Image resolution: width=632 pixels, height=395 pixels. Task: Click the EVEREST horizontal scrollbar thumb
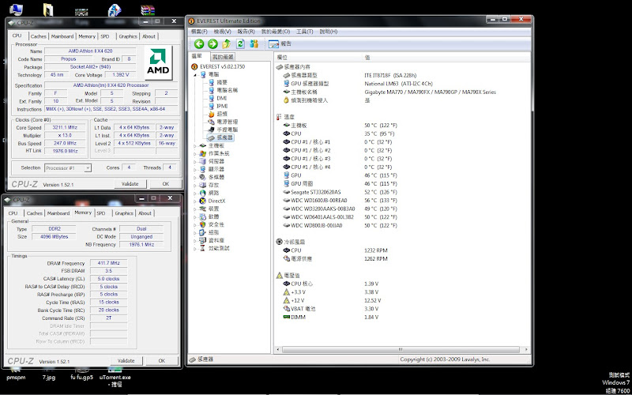tap(401, 349)
